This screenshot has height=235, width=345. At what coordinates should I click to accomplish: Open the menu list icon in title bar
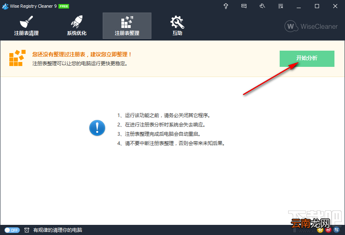tap(280, 6)
